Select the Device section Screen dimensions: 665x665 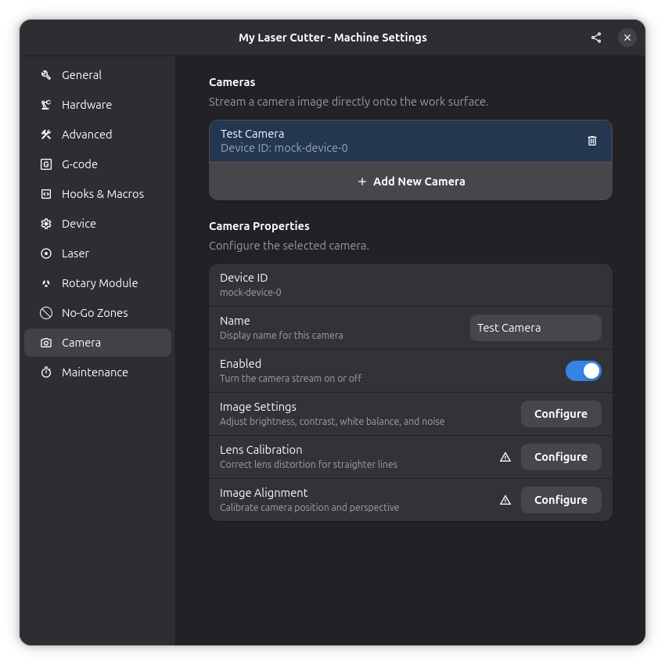coord(98,224)
